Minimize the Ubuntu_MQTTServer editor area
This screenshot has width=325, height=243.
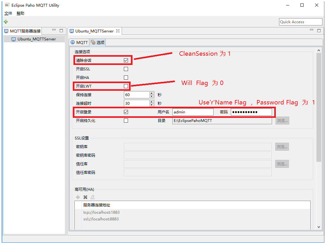click(312, 30)
